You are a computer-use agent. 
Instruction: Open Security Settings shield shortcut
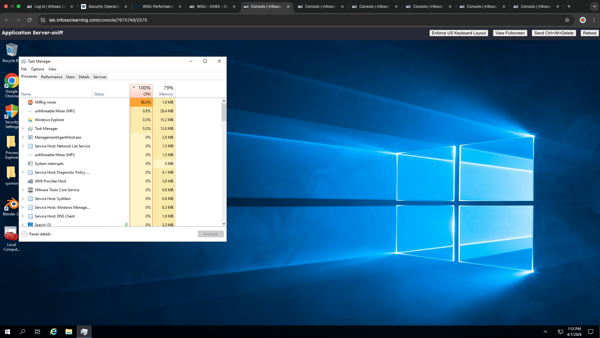[x=11, y=112]
